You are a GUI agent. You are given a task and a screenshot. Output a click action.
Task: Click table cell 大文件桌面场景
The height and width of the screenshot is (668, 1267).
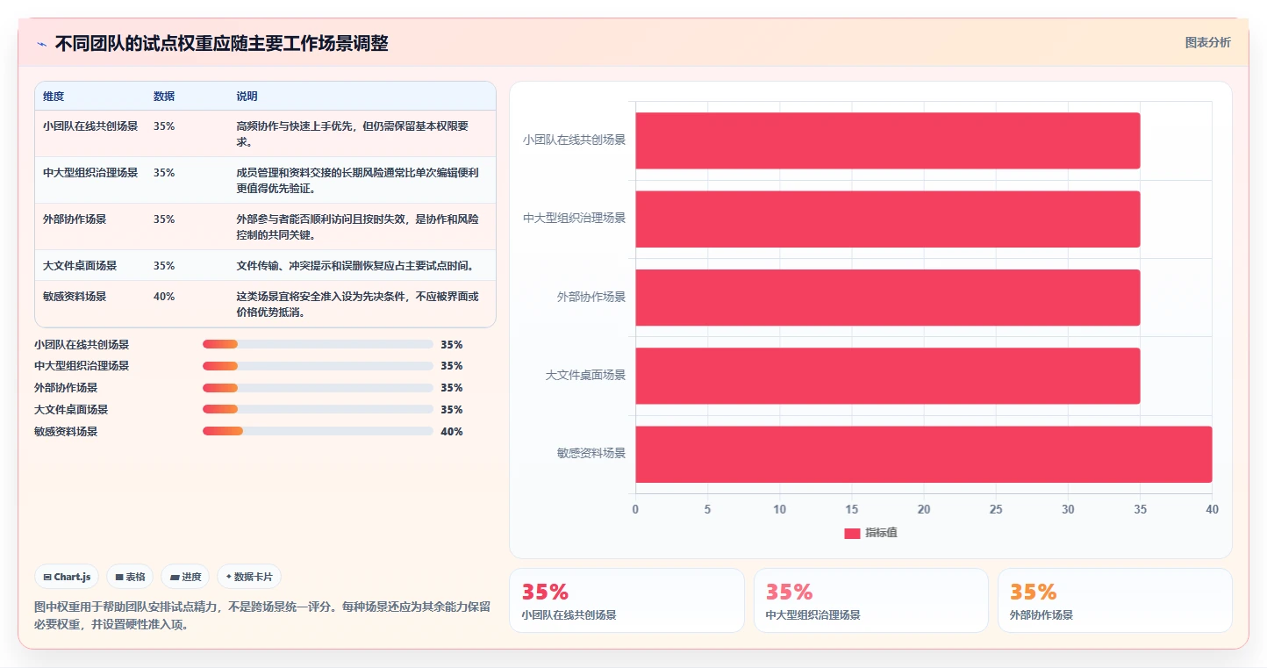(80, 266)
